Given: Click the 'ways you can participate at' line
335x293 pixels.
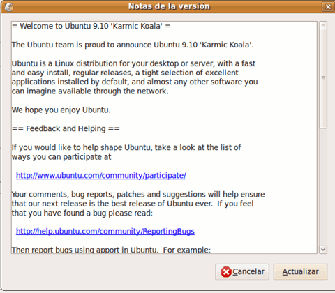Looking at the screenshot, I should [x=61, y=157].
